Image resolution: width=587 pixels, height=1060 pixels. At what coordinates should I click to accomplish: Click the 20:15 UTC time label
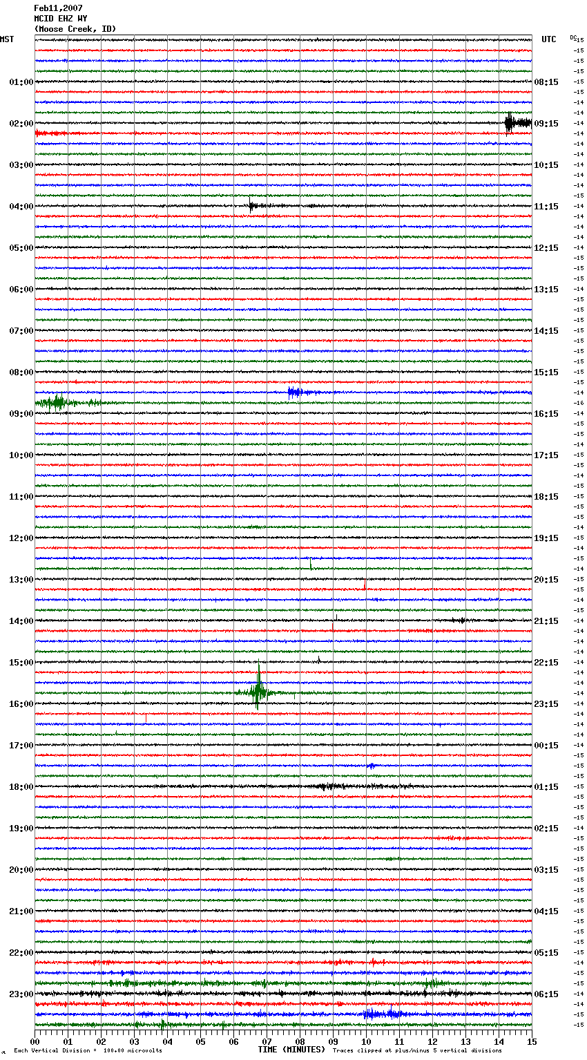tap(546, 580)
